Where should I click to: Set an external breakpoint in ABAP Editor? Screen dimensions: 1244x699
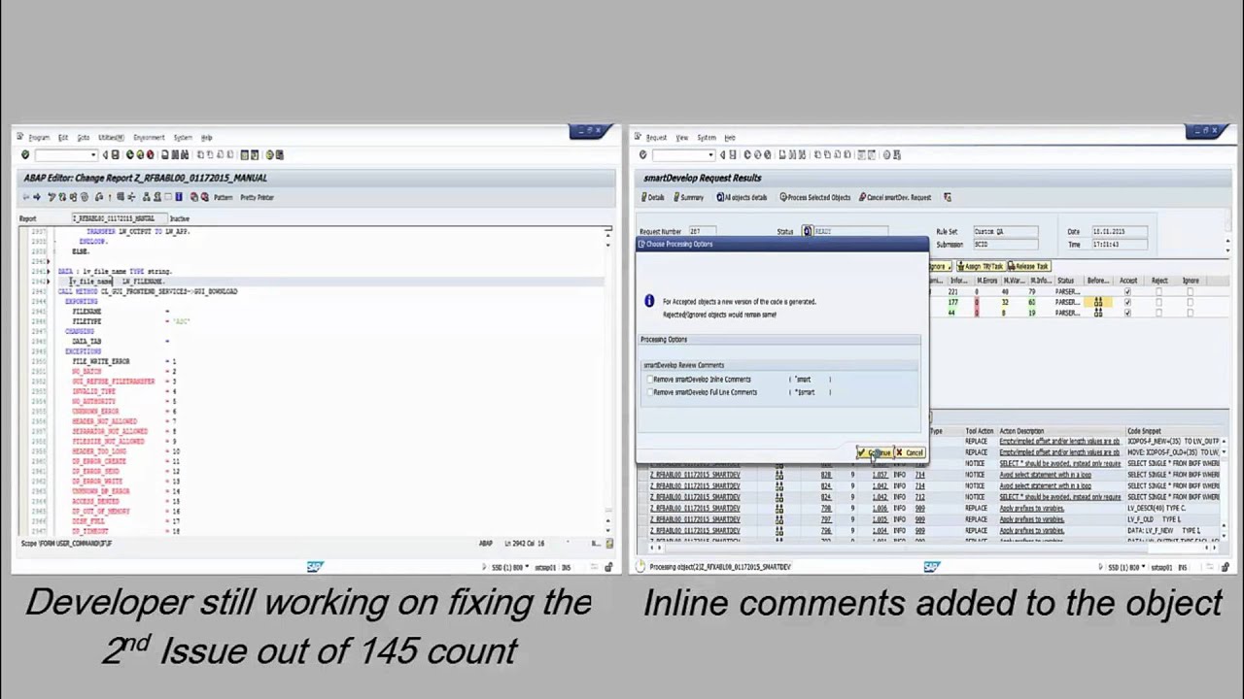[204, 197]
